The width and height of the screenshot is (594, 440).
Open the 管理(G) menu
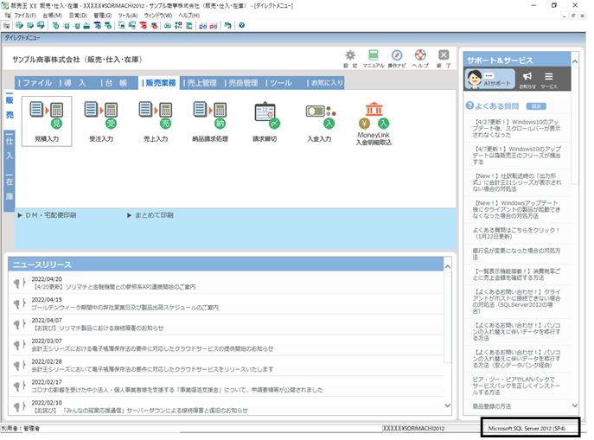103,16
